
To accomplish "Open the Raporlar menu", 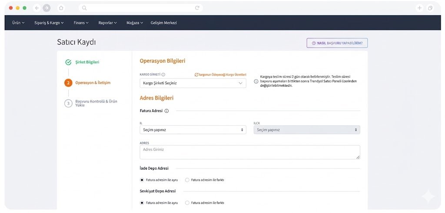I will [107, 23].
